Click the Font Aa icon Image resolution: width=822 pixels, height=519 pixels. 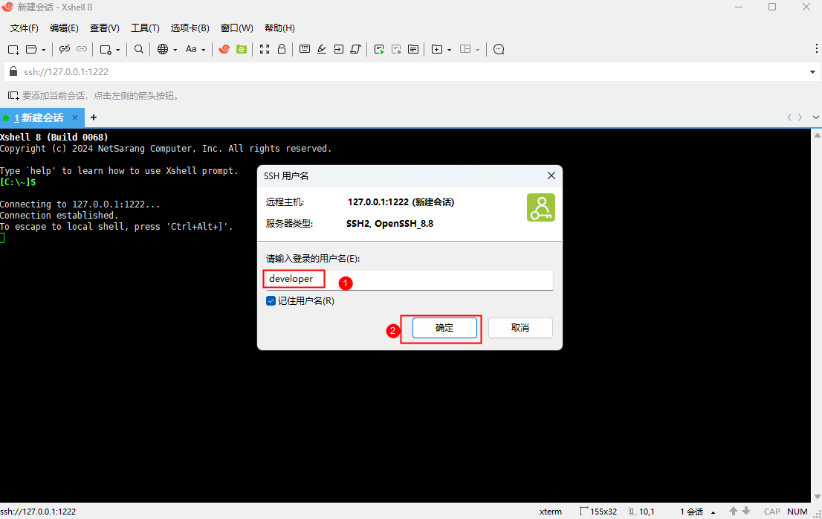[191, 49]
